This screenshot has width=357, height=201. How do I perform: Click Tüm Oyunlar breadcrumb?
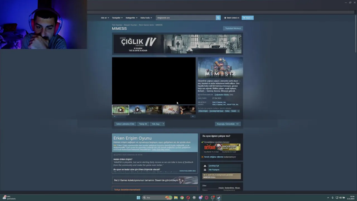pos(117,25)
